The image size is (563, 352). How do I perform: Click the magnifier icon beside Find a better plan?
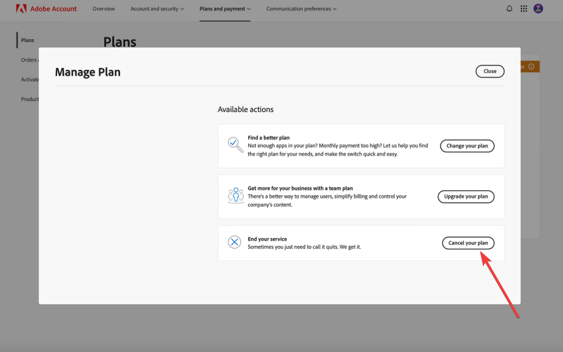[x=235, y=144]
